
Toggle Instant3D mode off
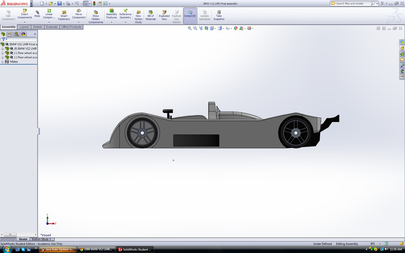(190, 13)
